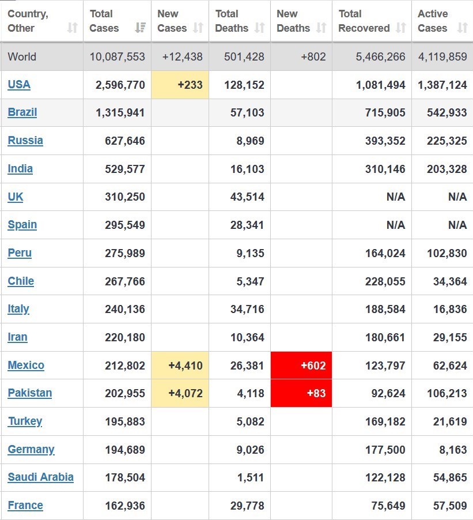
Task: Visit the Pakistan country page
Action: (x=30, y=393)
